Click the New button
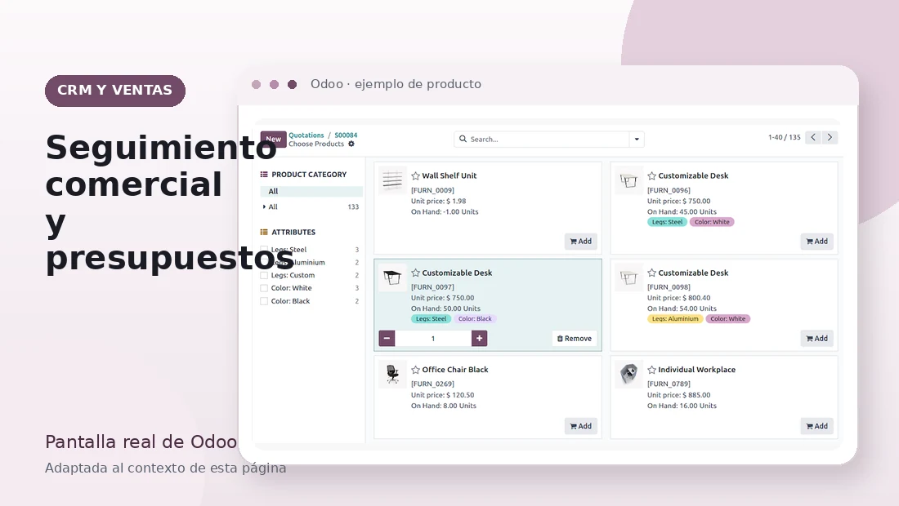Image resolution: width=899 pixels, height=506 pixels. click(x=274, y=139)
